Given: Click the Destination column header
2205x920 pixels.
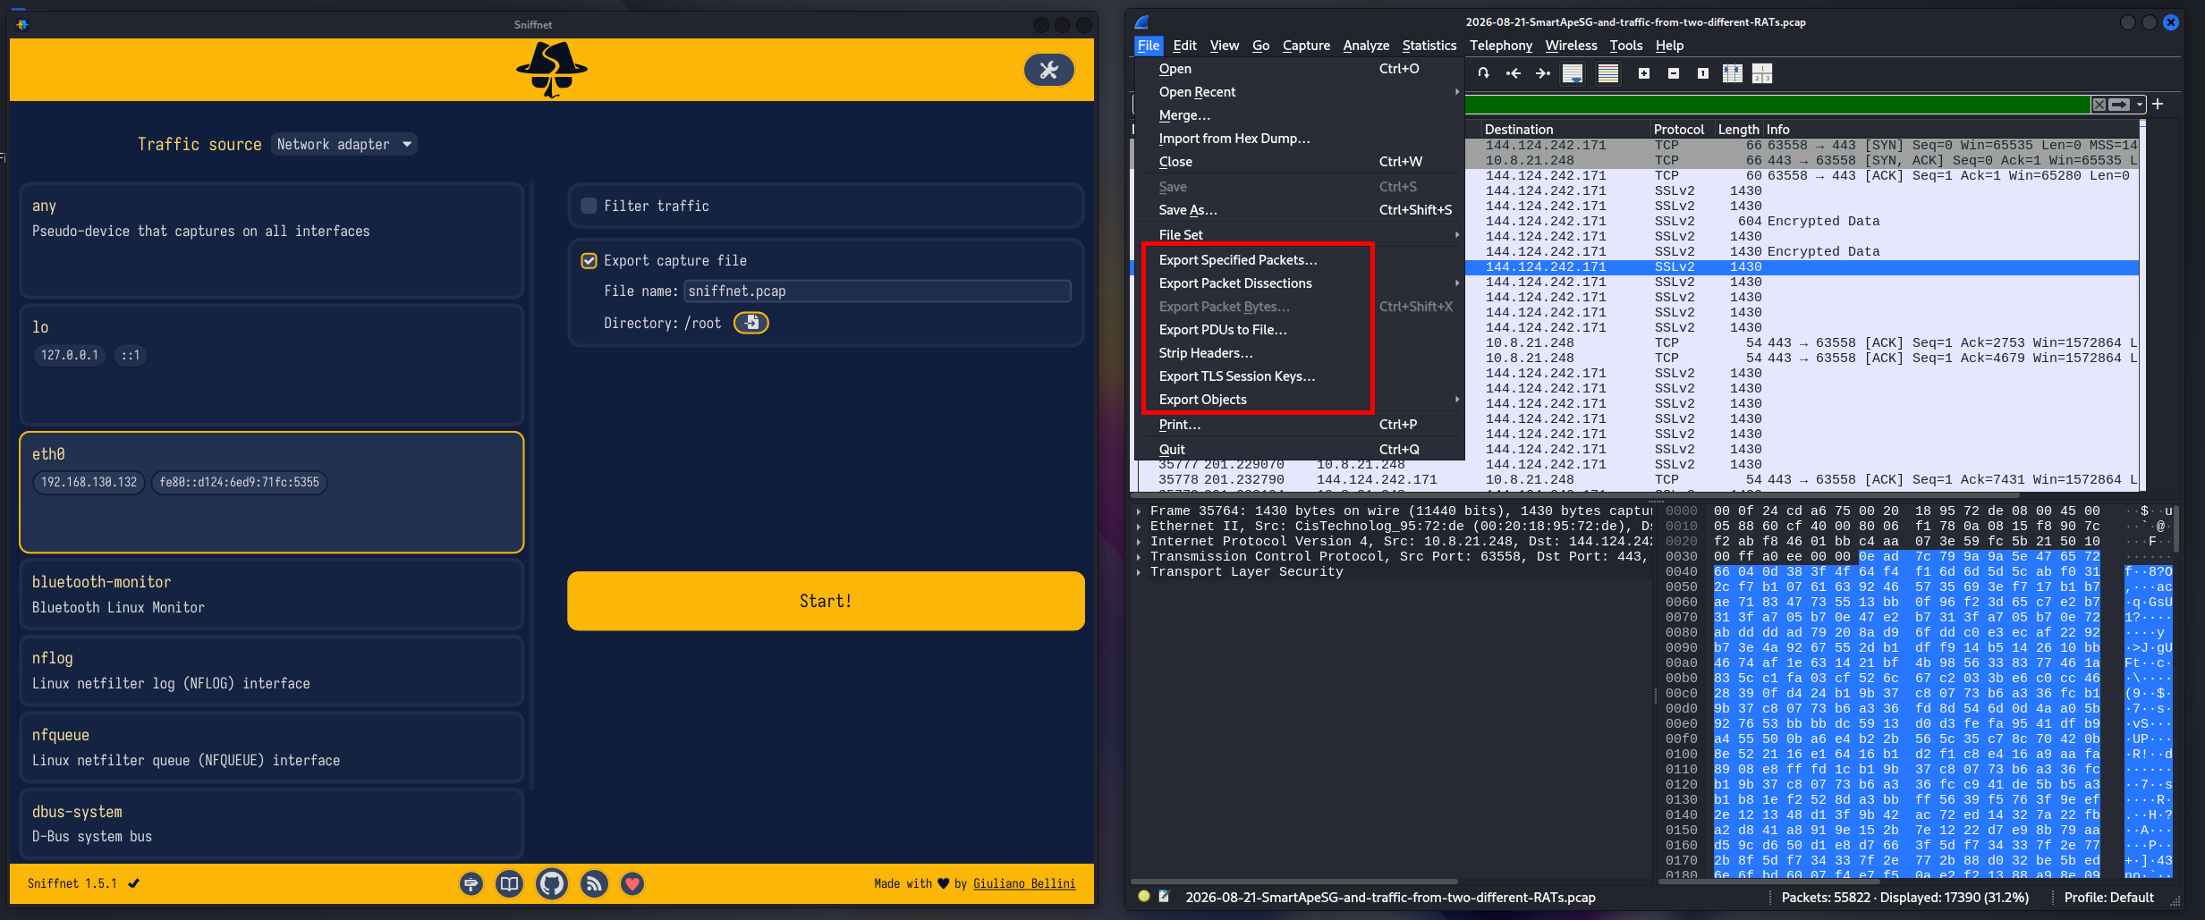Looking at the screenshot, I should pyautogui.click(x=1565, y=130).
